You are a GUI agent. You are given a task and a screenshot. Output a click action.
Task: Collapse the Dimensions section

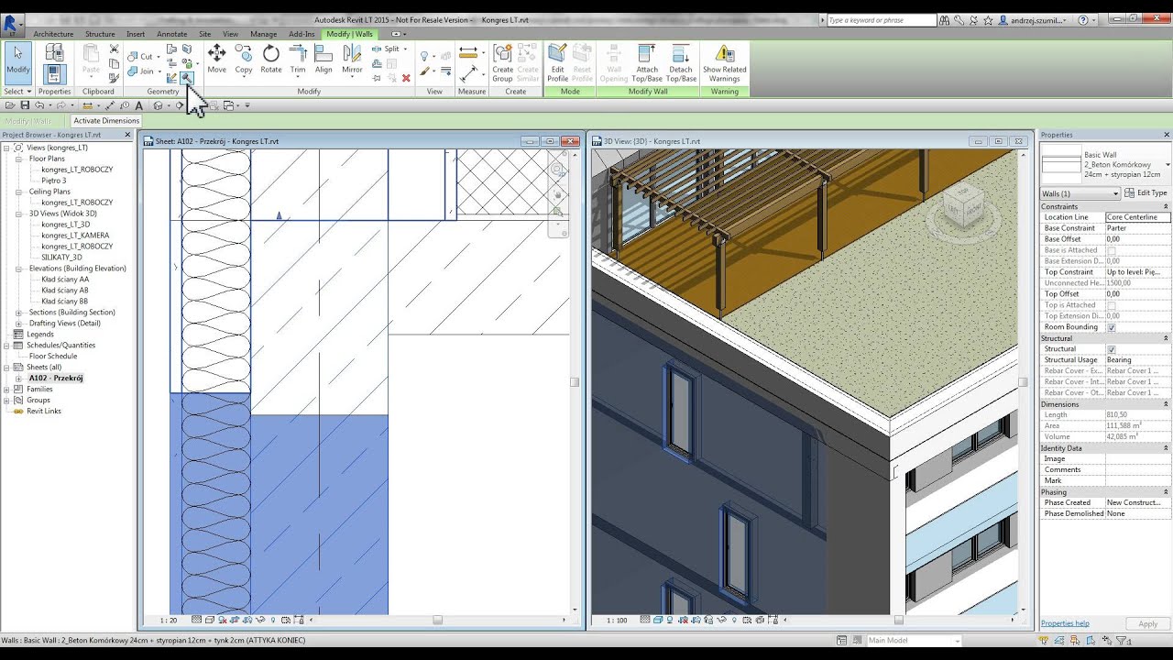1166,404
